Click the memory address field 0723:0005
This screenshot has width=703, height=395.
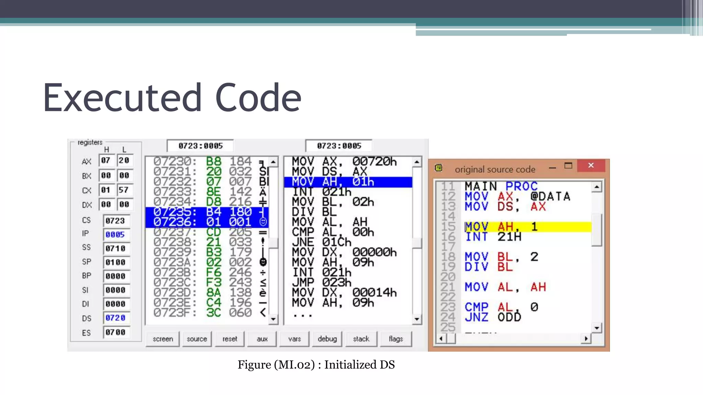(x=200, y=146)
